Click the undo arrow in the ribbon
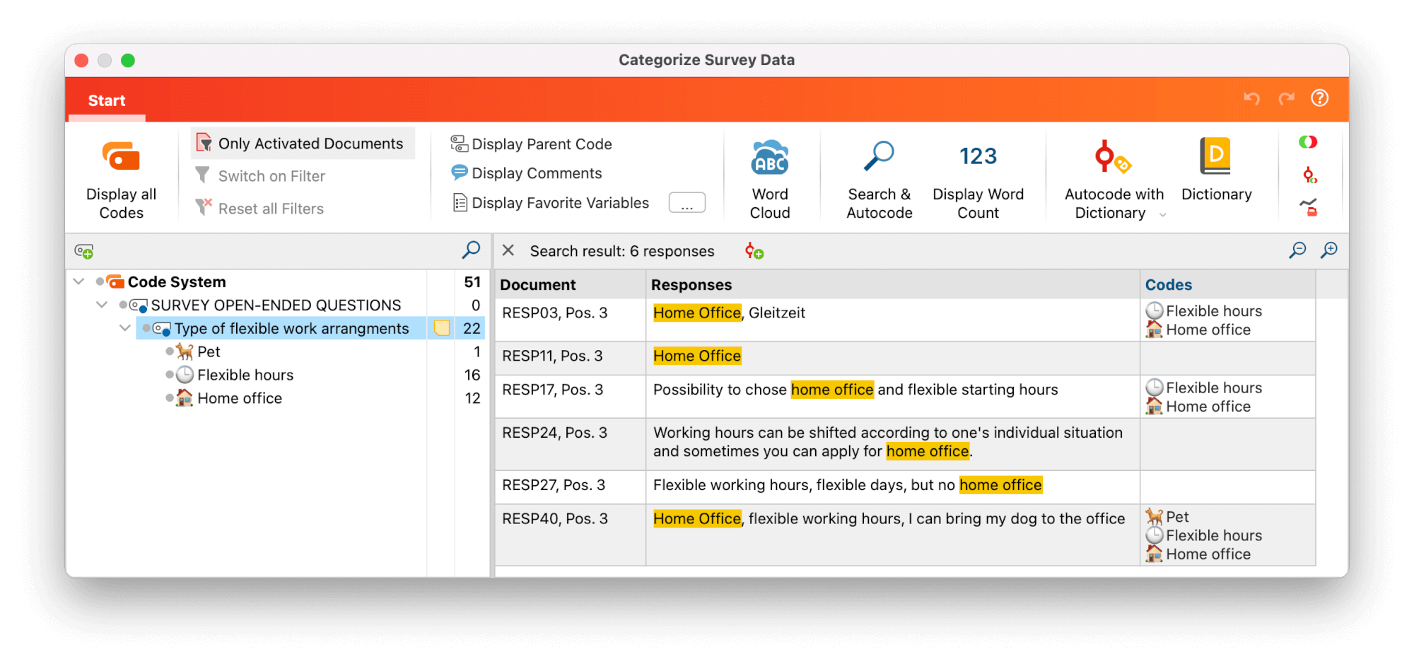The width and height of the screenshot is (1414, 664). (x=1251, y=98)
